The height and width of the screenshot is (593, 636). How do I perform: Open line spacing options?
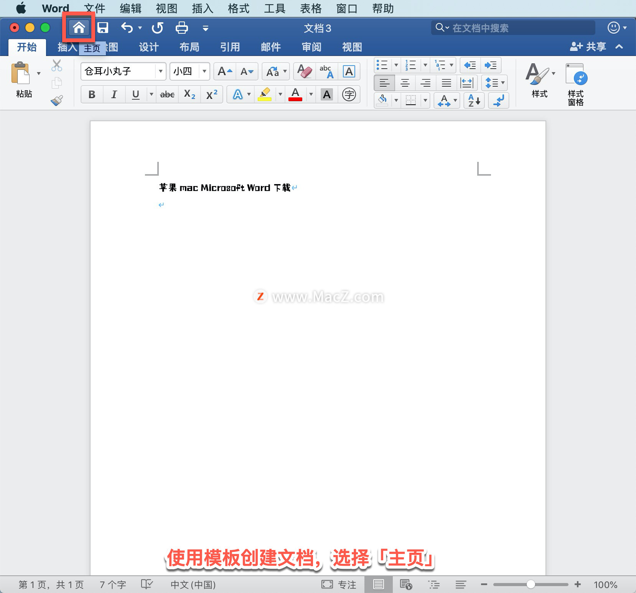click(494, 82)
